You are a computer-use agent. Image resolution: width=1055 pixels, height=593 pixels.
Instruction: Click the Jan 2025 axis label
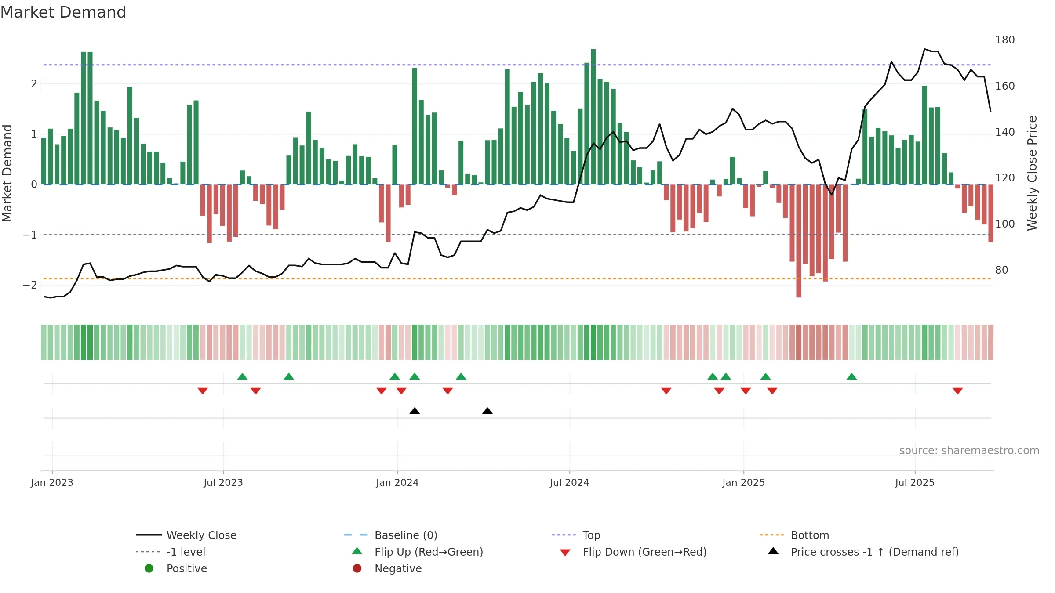pos(744,482)
